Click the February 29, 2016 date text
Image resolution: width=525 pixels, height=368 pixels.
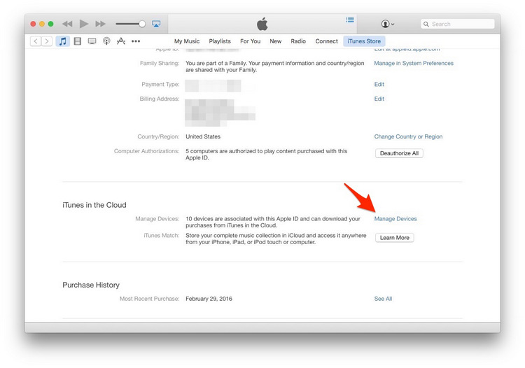pyautogui.click(x=209, y=299)
